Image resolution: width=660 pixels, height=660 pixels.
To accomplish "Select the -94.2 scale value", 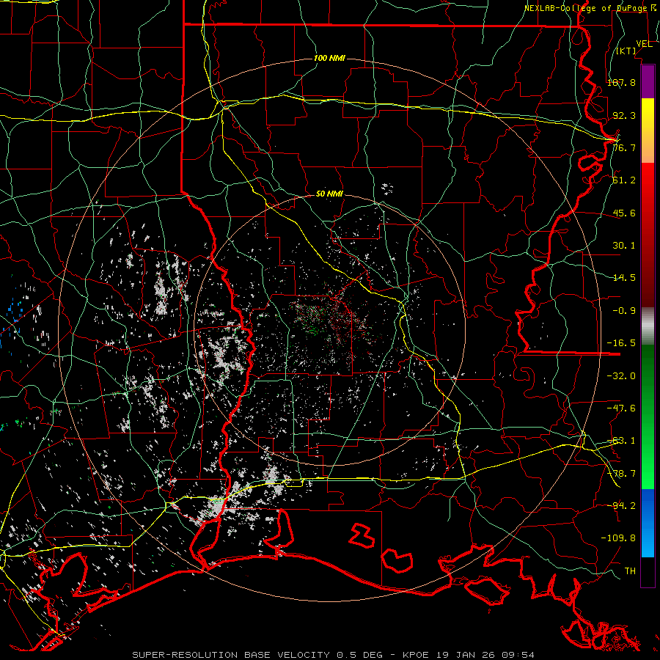I will tap(621, 505).
